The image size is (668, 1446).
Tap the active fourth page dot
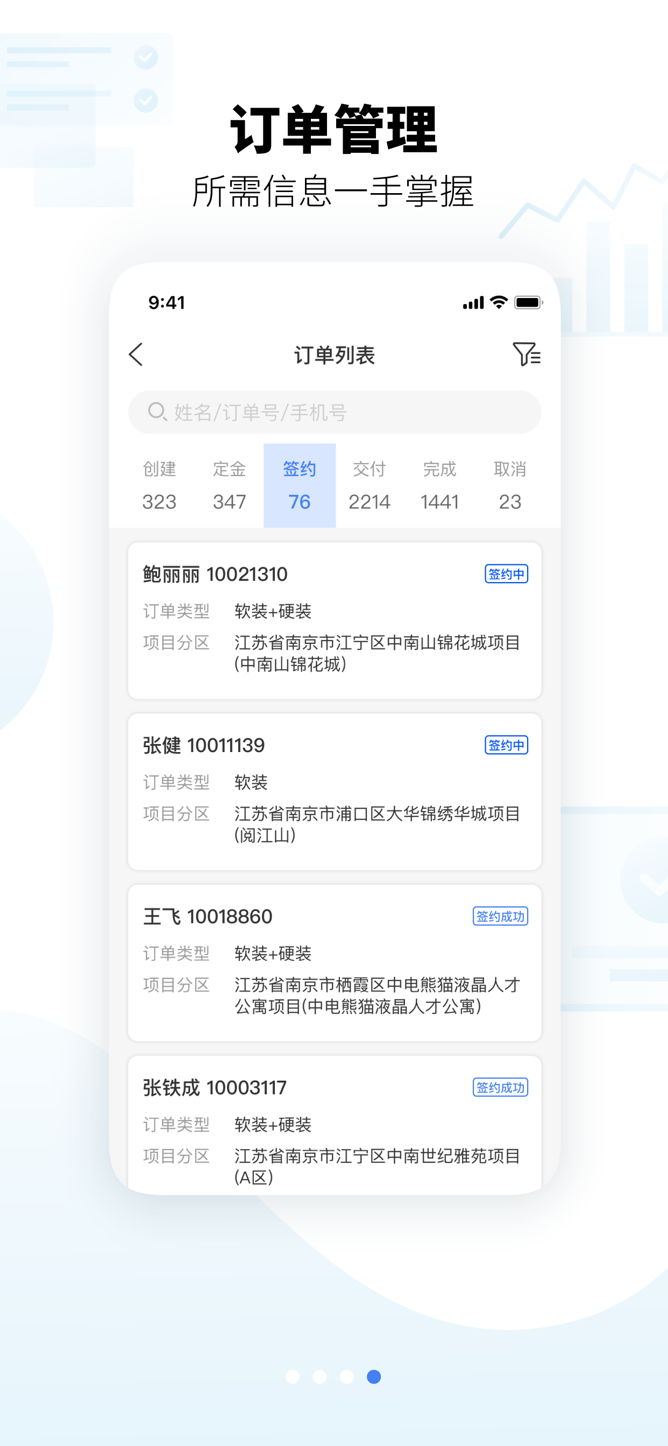pyautogui.click(x=374, y=1377)
